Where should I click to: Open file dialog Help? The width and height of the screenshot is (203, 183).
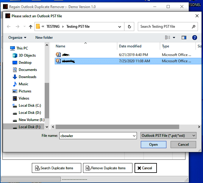click(194, 38)
